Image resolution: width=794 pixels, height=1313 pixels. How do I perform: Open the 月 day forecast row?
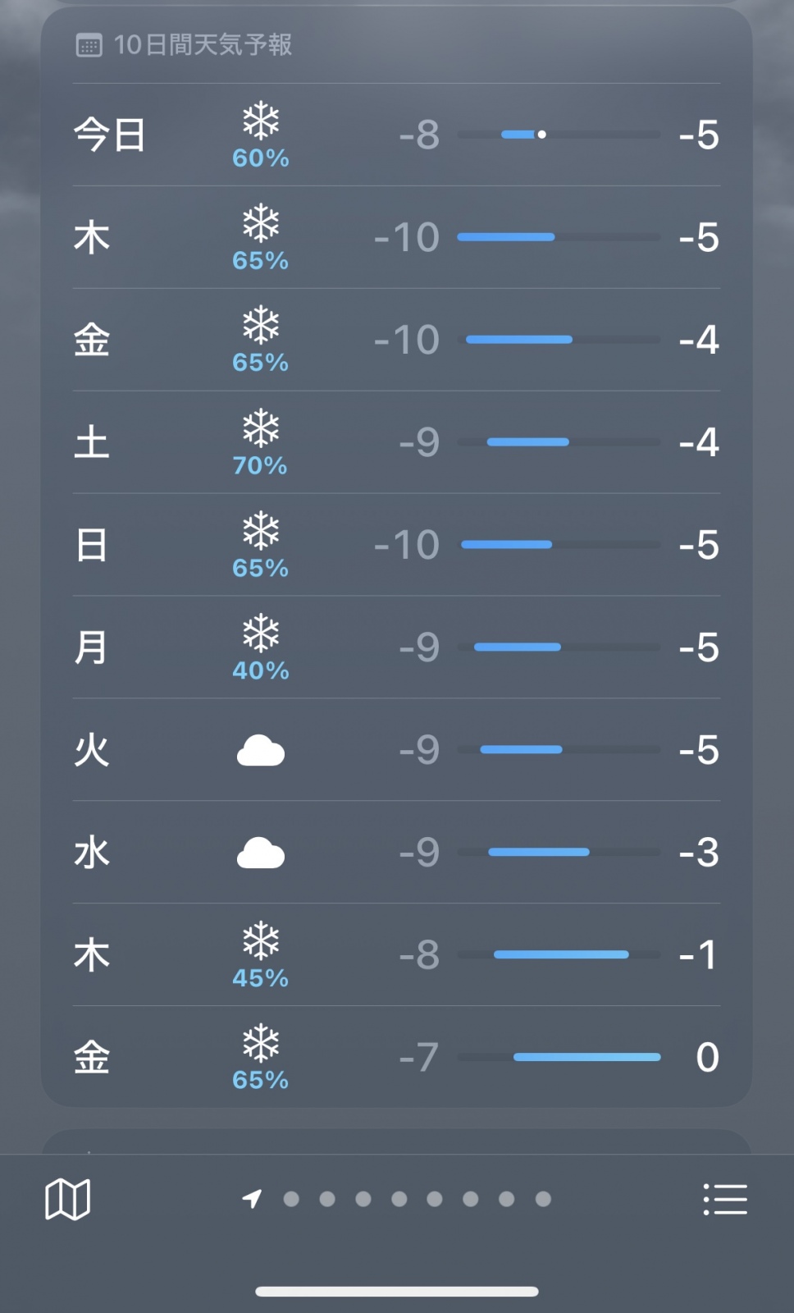coord(92,647)
